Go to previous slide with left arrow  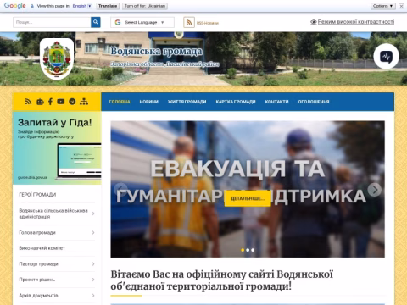click(x=121, y=190)
